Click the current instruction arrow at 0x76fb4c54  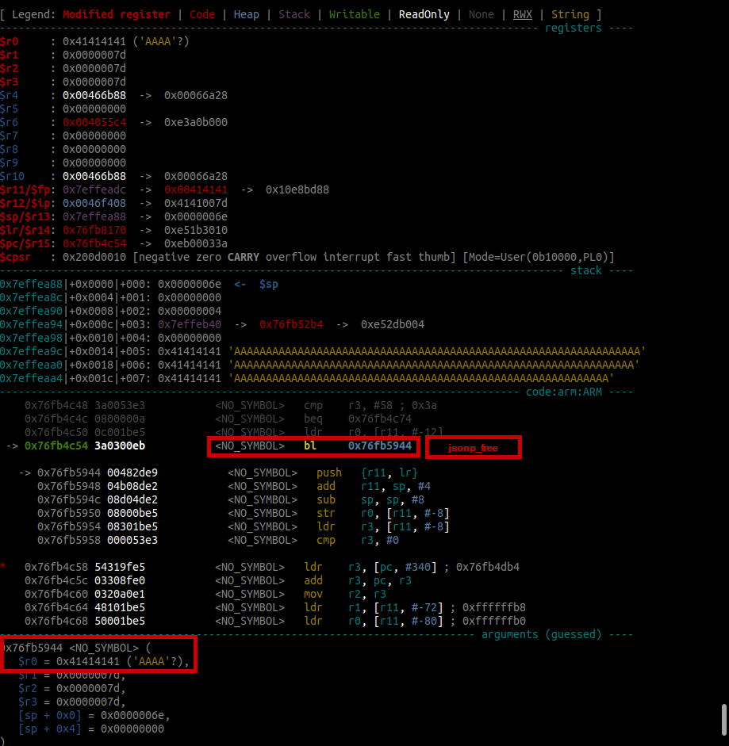click(x=11, y=446)
